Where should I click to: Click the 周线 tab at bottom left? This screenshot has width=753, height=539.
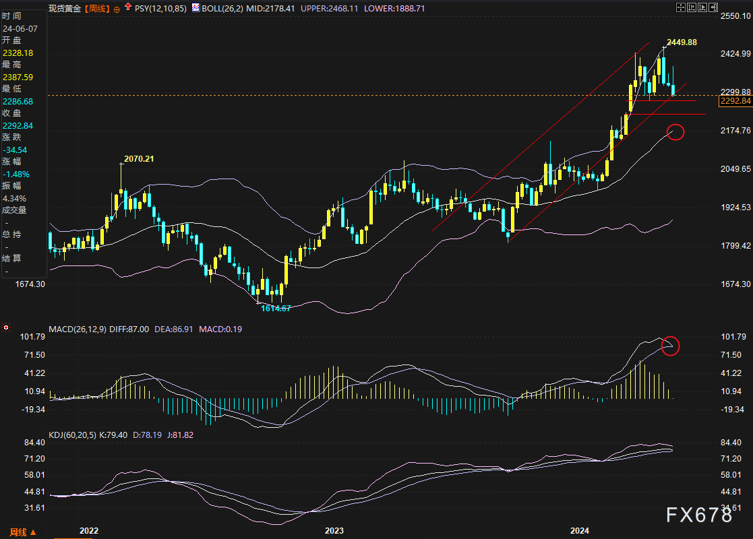[16, 532]
